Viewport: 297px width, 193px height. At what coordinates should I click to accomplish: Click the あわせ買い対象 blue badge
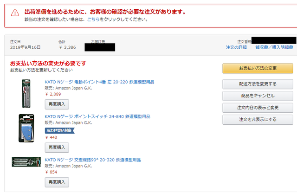click(59, 130)
